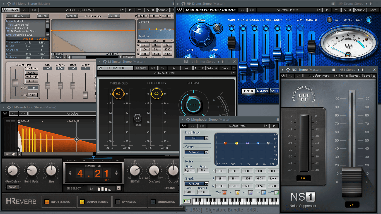Click the H-Reverb undo arrow
The image size is (381, 214).
click(13, 113)
